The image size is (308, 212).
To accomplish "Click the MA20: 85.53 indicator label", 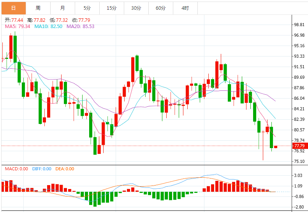I will pyautogui.click(x=80, y=26).
